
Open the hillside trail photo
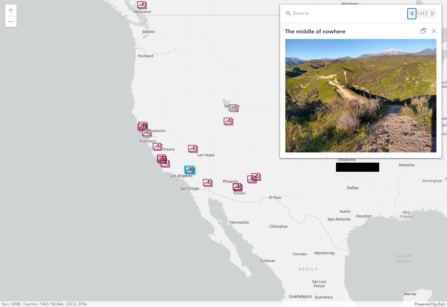coord(361,96)
